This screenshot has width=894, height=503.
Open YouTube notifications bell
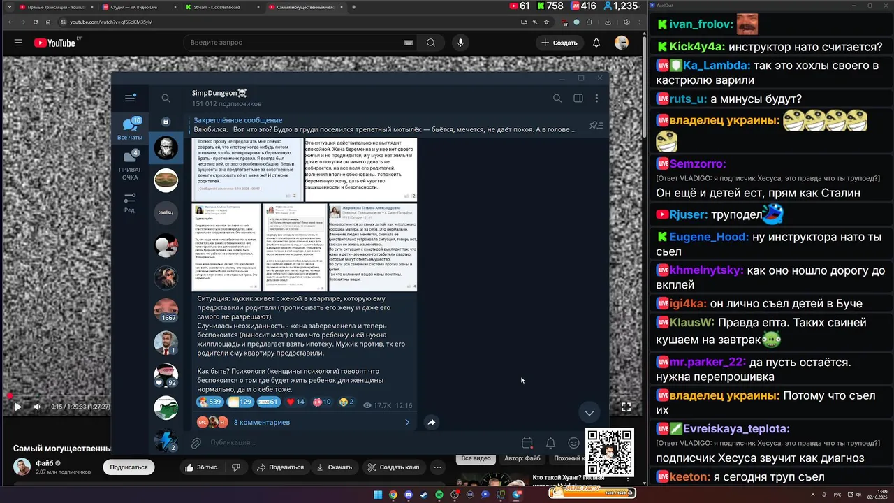click(596, 43)
